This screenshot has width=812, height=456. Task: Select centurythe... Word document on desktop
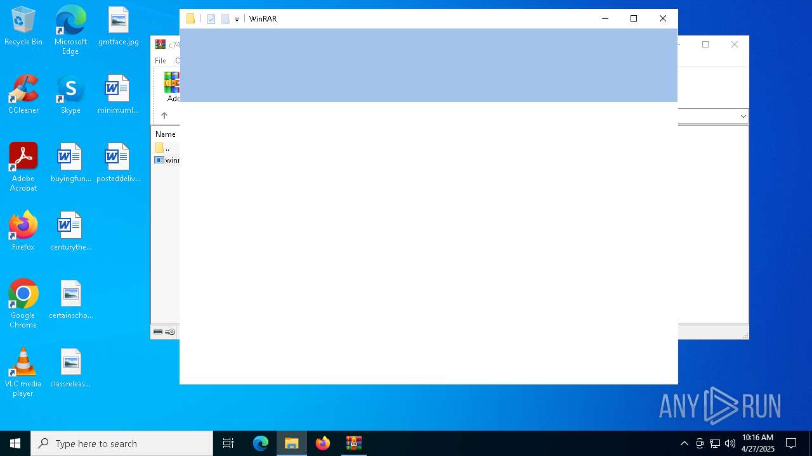click(x=70, y=231)
